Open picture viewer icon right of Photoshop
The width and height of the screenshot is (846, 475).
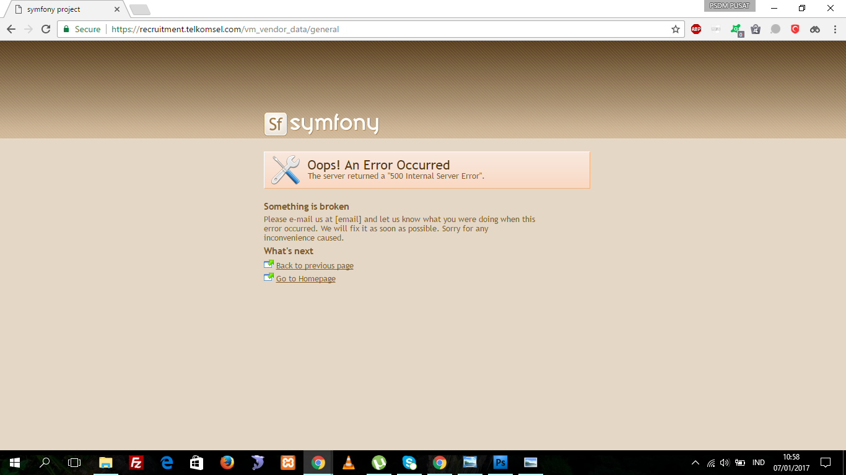click(531, 463)
